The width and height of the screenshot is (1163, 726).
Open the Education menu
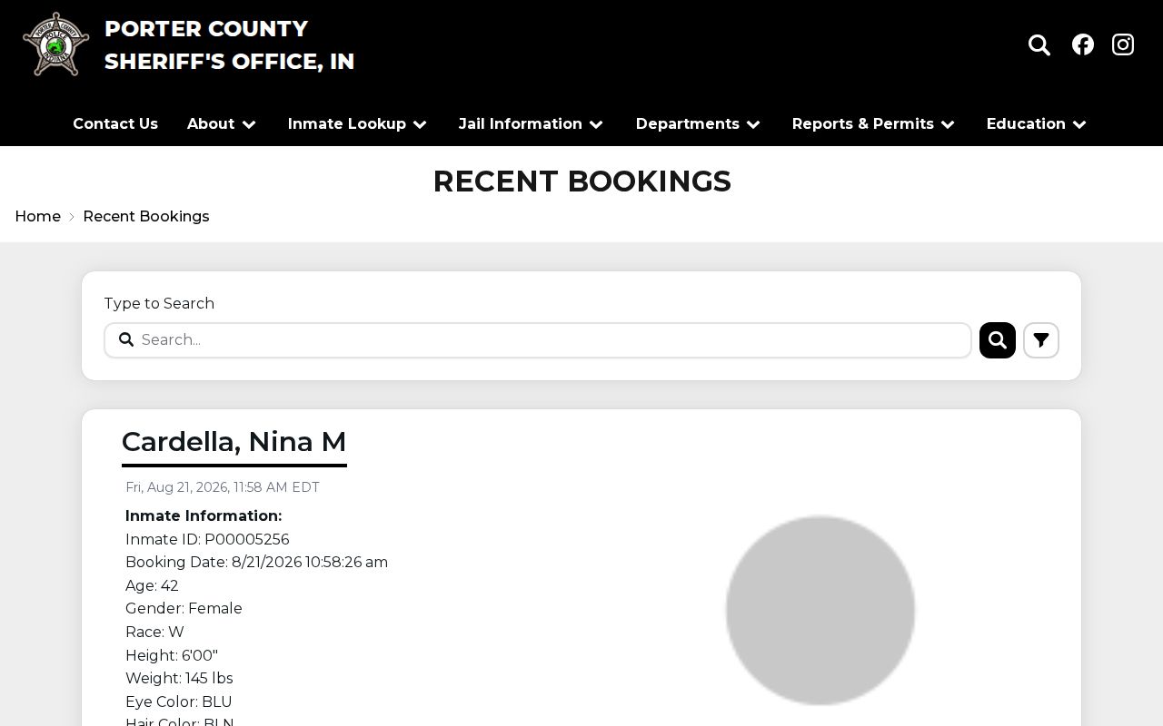point(1026,123)
